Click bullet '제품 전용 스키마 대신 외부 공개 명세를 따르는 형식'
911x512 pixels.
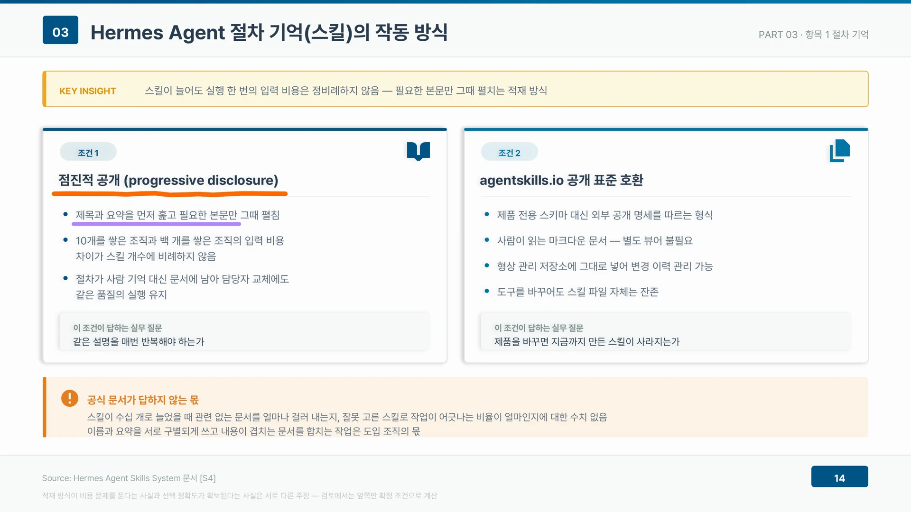coord(604,215)
